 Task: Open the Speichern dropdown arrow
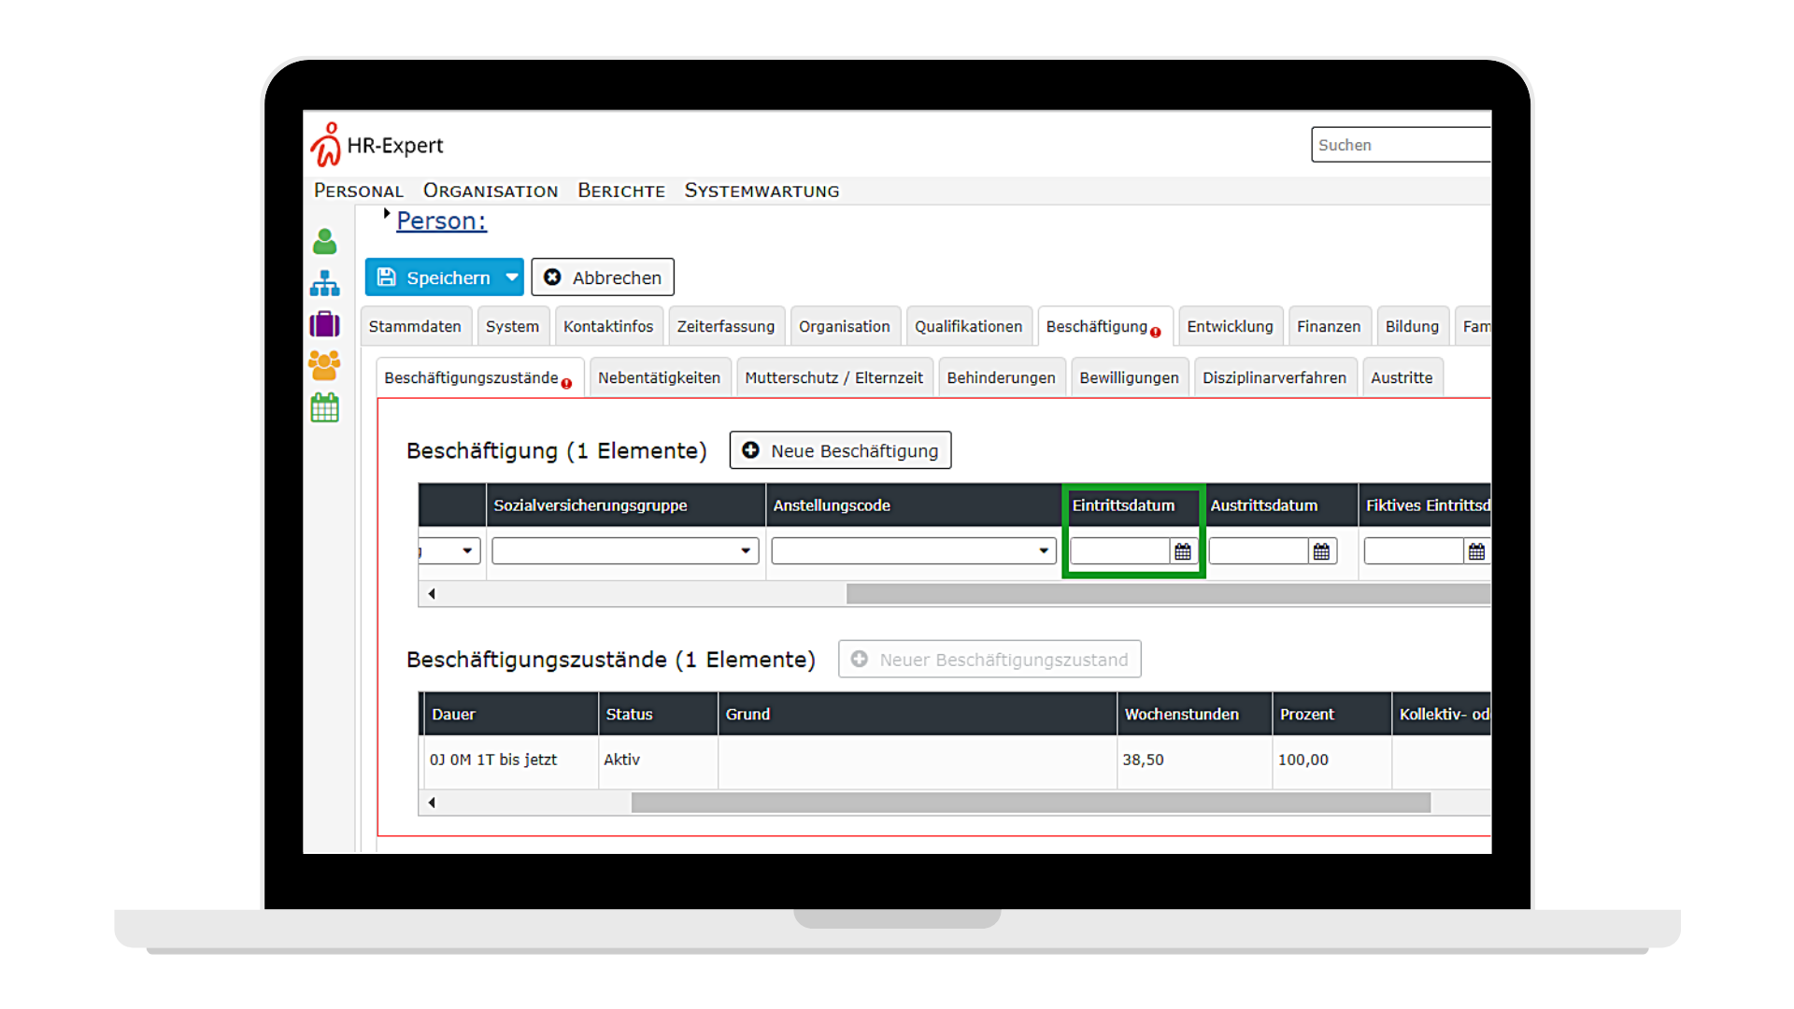[512, 277]
